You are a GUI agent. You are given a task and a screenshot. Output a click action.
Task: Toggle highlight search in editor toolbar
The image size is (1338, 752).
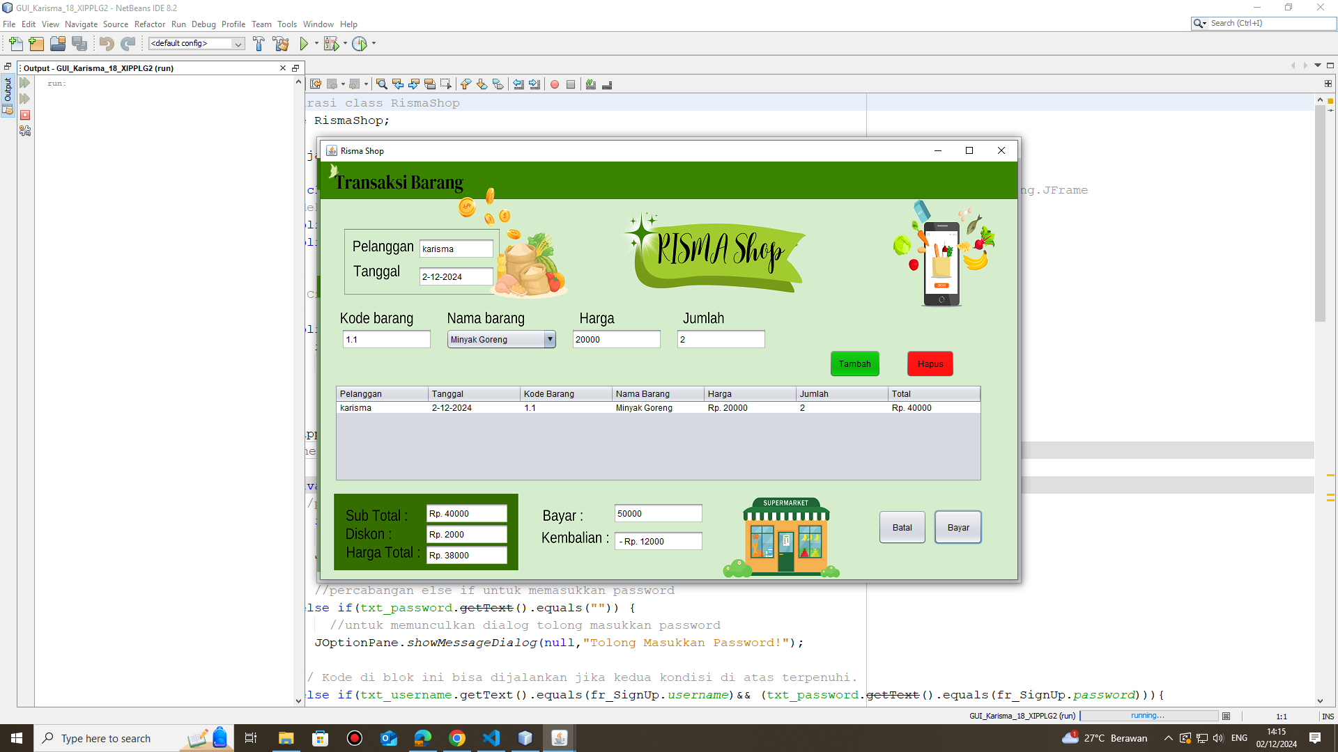(x=430, y=84)
